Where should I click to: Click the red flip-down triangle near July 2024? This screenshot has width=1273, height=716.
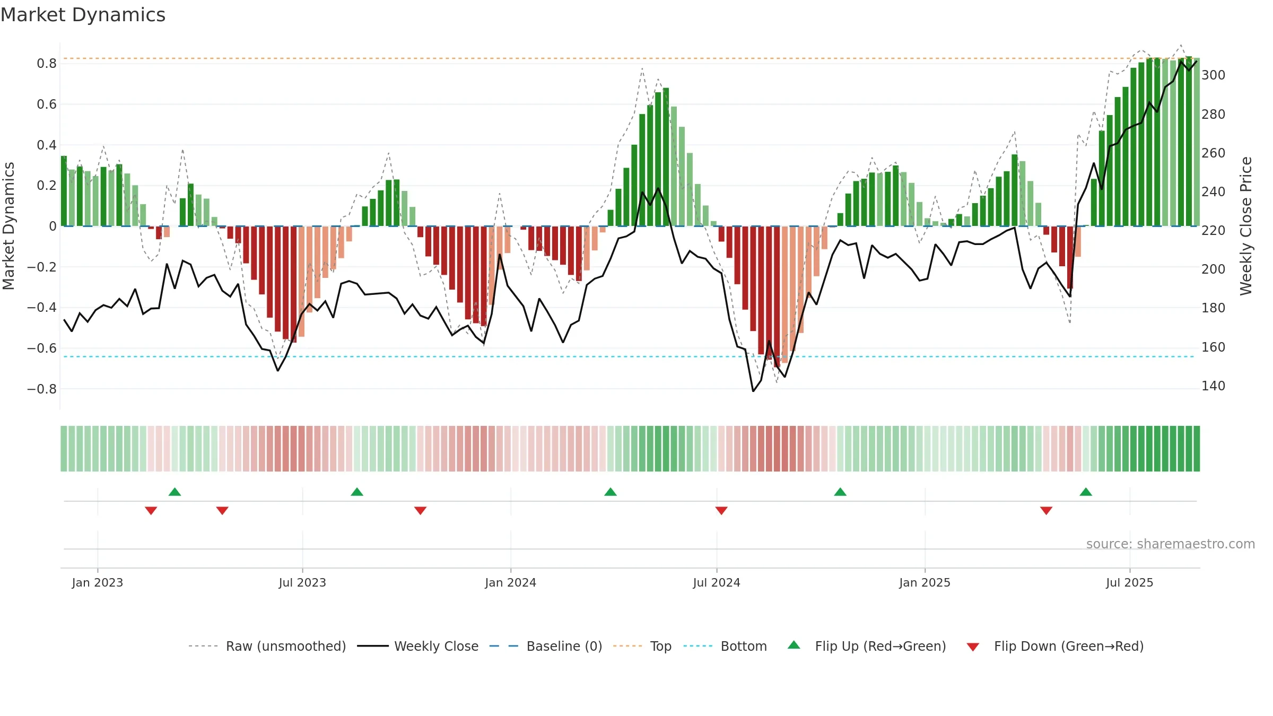tap(721, 510)
